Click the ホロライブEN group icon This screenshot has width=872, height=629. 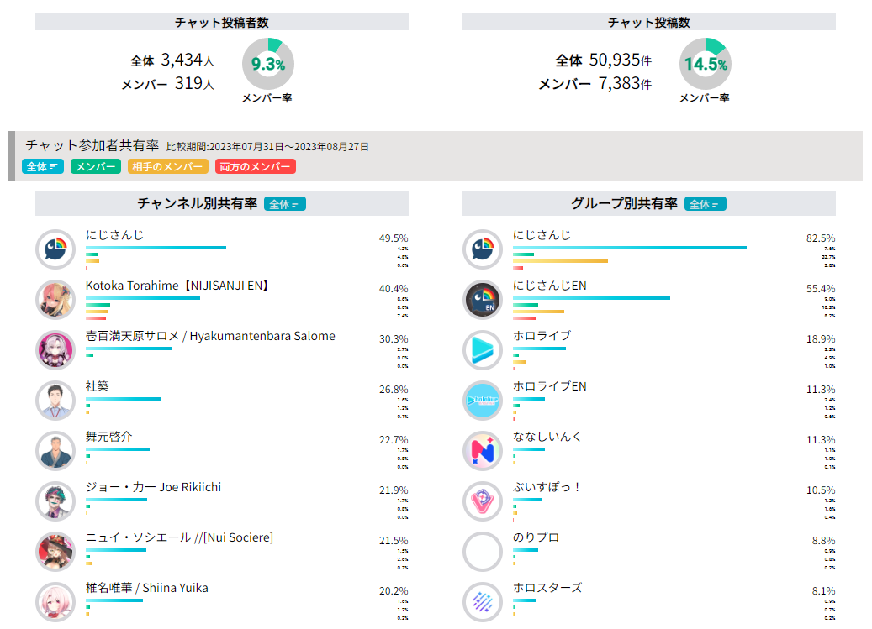click(x=484, y=401)
